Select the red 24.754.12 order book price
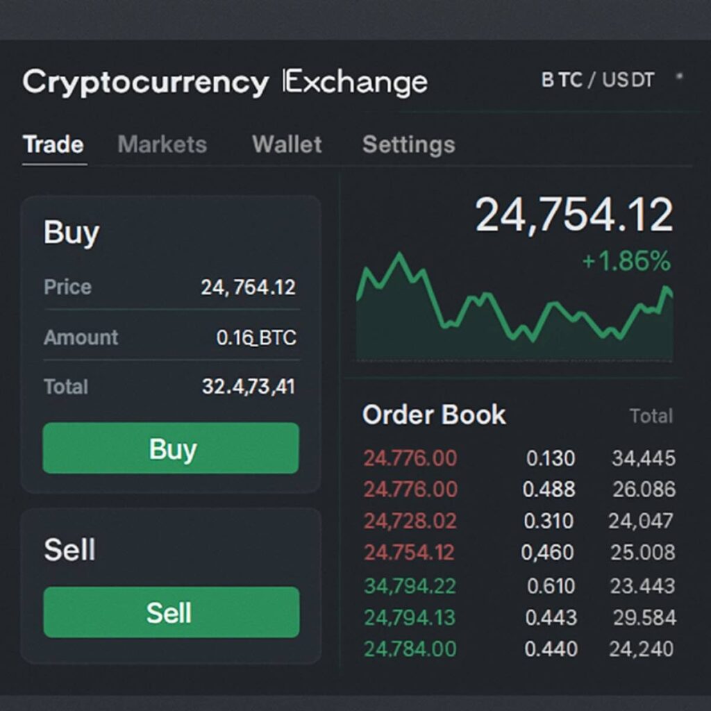 [x=409, y=553]
